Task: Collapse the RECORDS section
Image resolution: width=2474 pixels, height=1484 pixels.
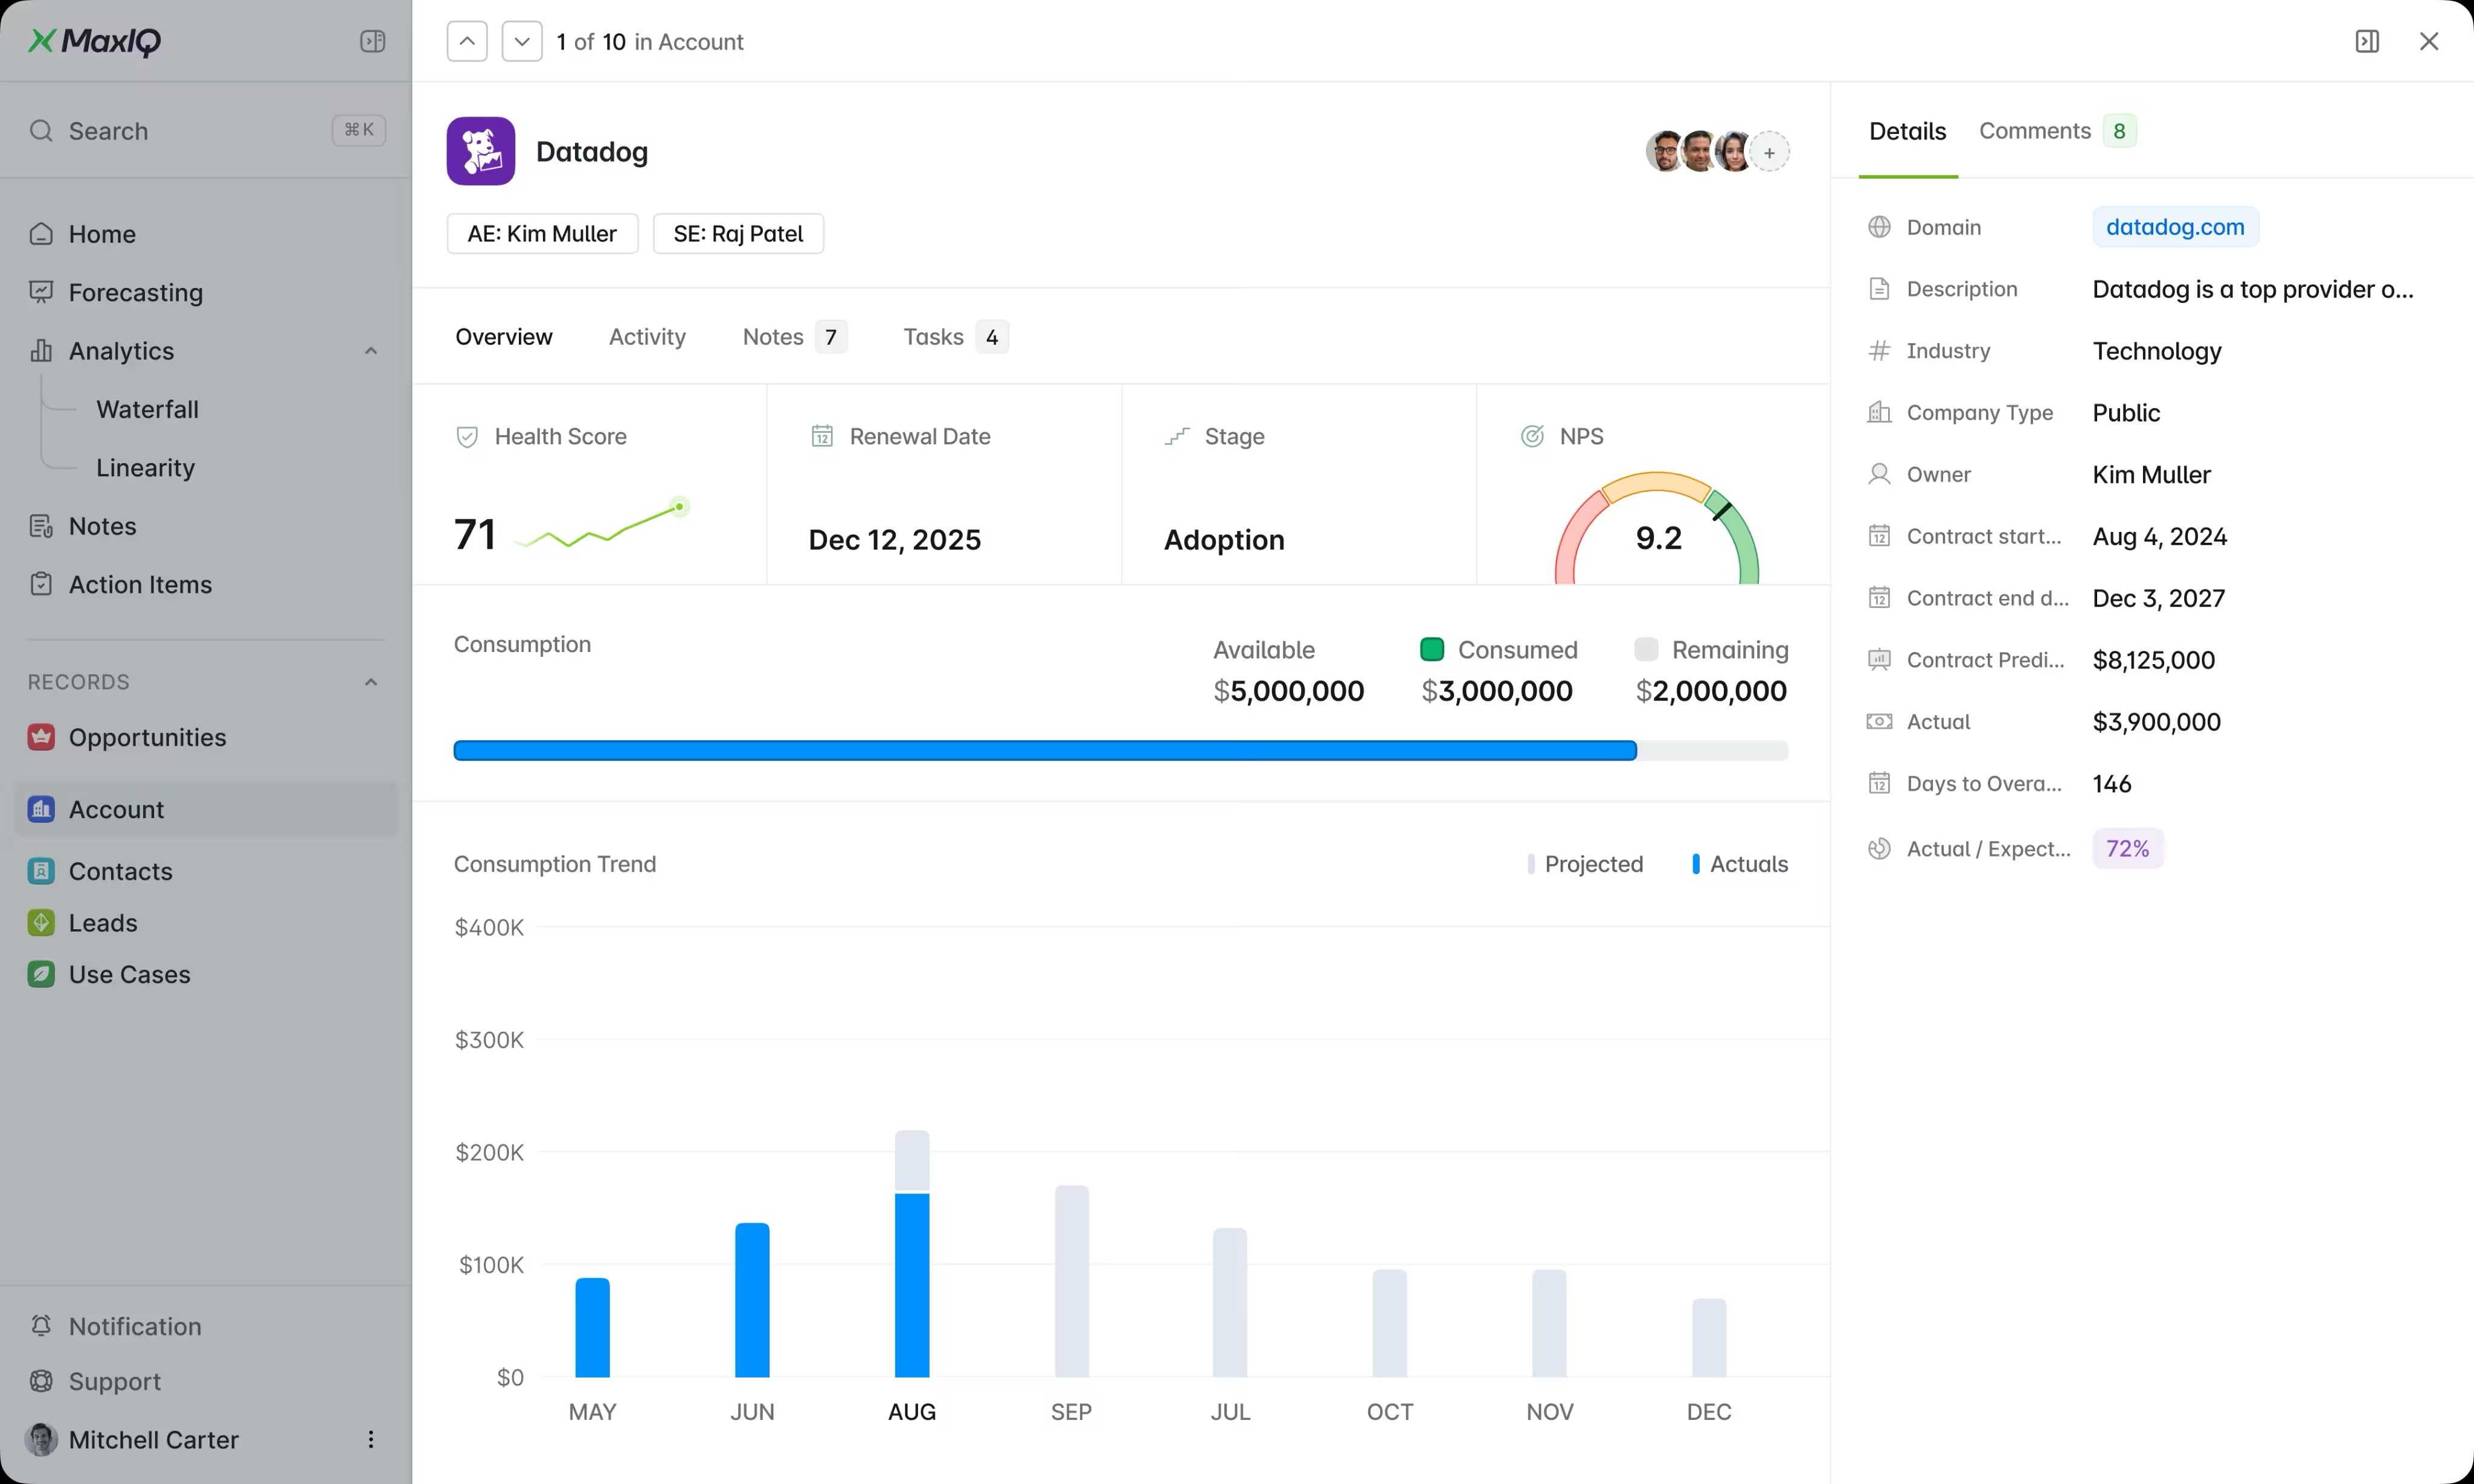Action: pyautogui.click(x=371, y=682)
